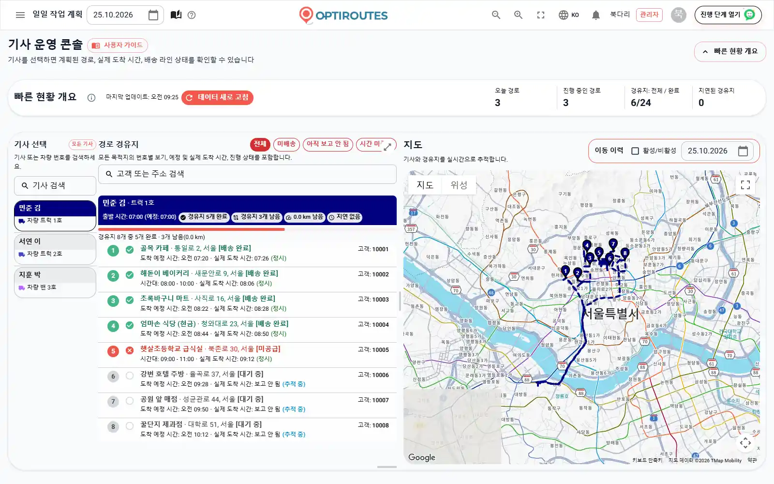The height and width of the screenshot is (484, 774).
Task: Expand the route stops panel with the arrows icon
Action: tap(387, 147)
